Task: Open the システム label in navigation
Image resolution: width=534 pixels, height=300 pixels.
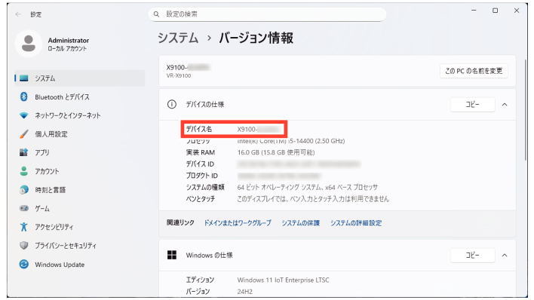Action: click(45, 78)
